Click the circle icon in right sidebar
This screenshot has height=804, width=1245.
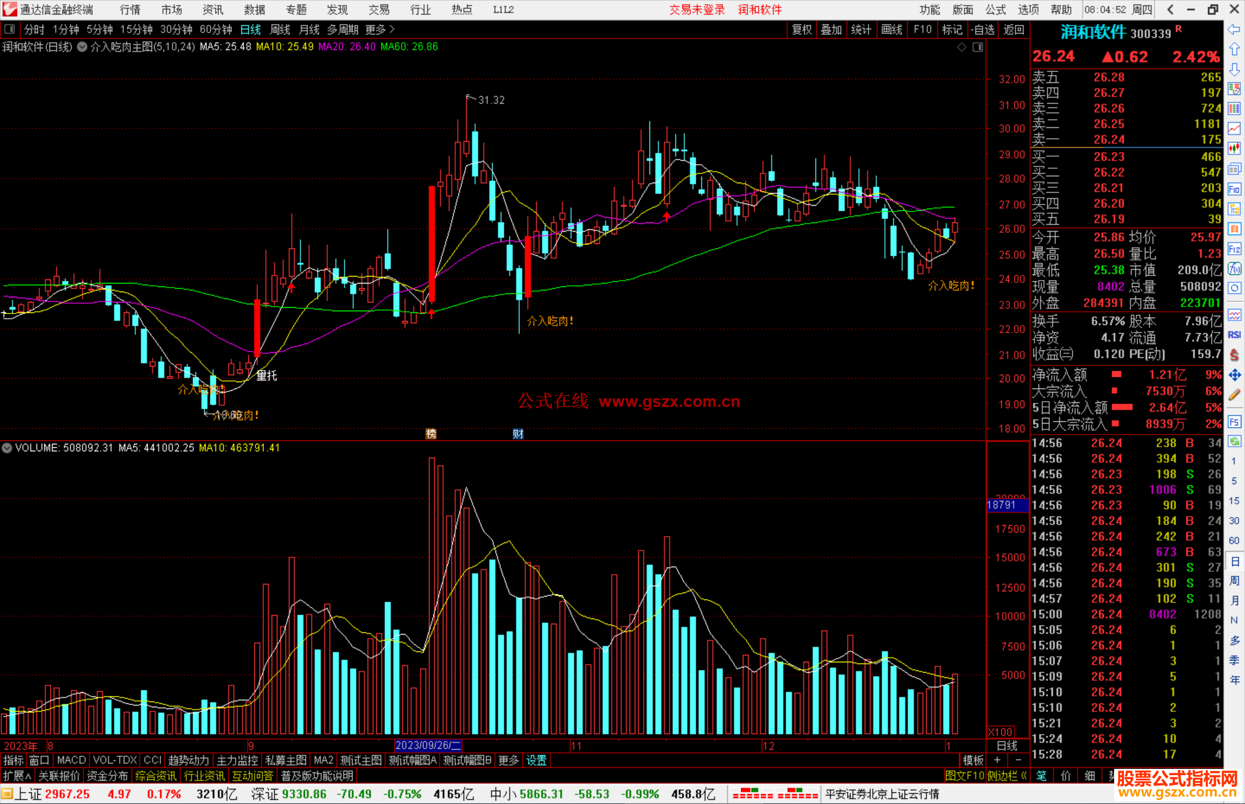[1234, 288]
